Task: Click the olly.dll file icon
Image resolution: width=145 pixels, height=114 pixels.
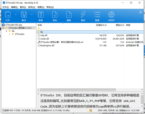Action: coord(39,35)
